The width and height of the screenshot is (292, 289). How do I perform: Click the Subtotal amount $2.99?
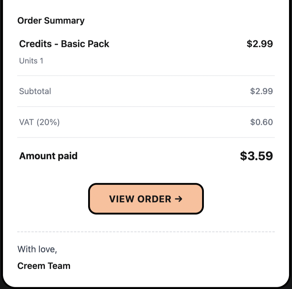261,91
